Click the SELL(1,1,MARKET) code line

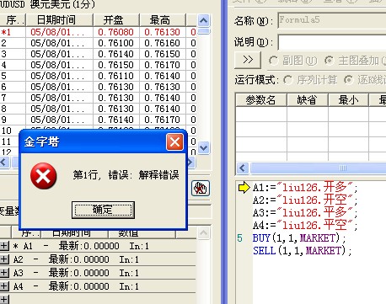coord(303,250)
